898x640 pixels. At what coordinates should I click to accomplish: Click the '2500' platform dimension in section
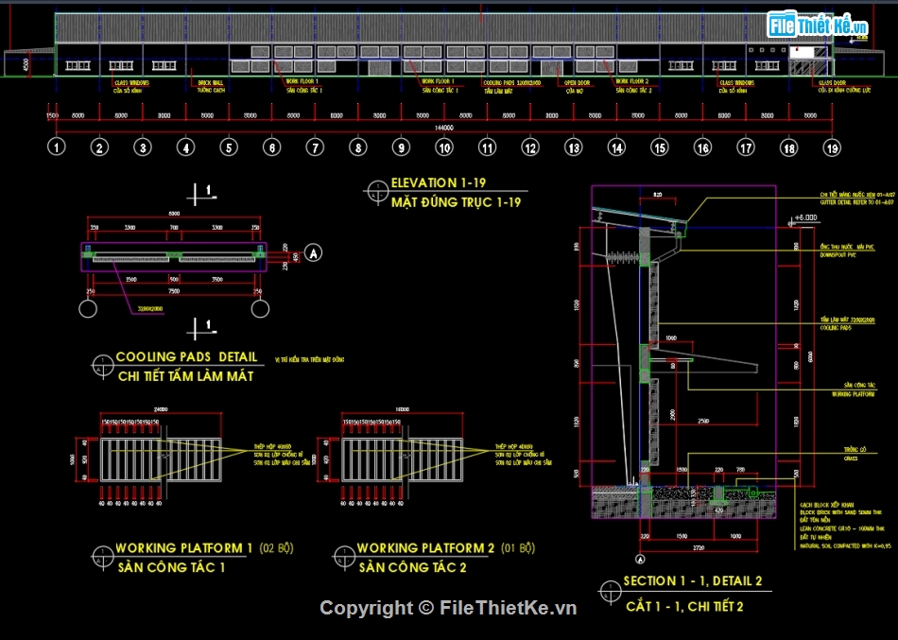[703, 421]
